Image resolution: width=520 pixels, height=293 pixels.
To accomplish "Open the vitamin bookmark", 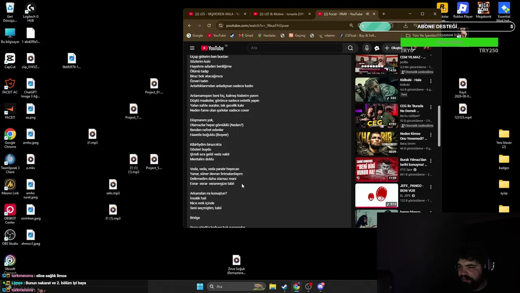I will click(x=327, y=35).
